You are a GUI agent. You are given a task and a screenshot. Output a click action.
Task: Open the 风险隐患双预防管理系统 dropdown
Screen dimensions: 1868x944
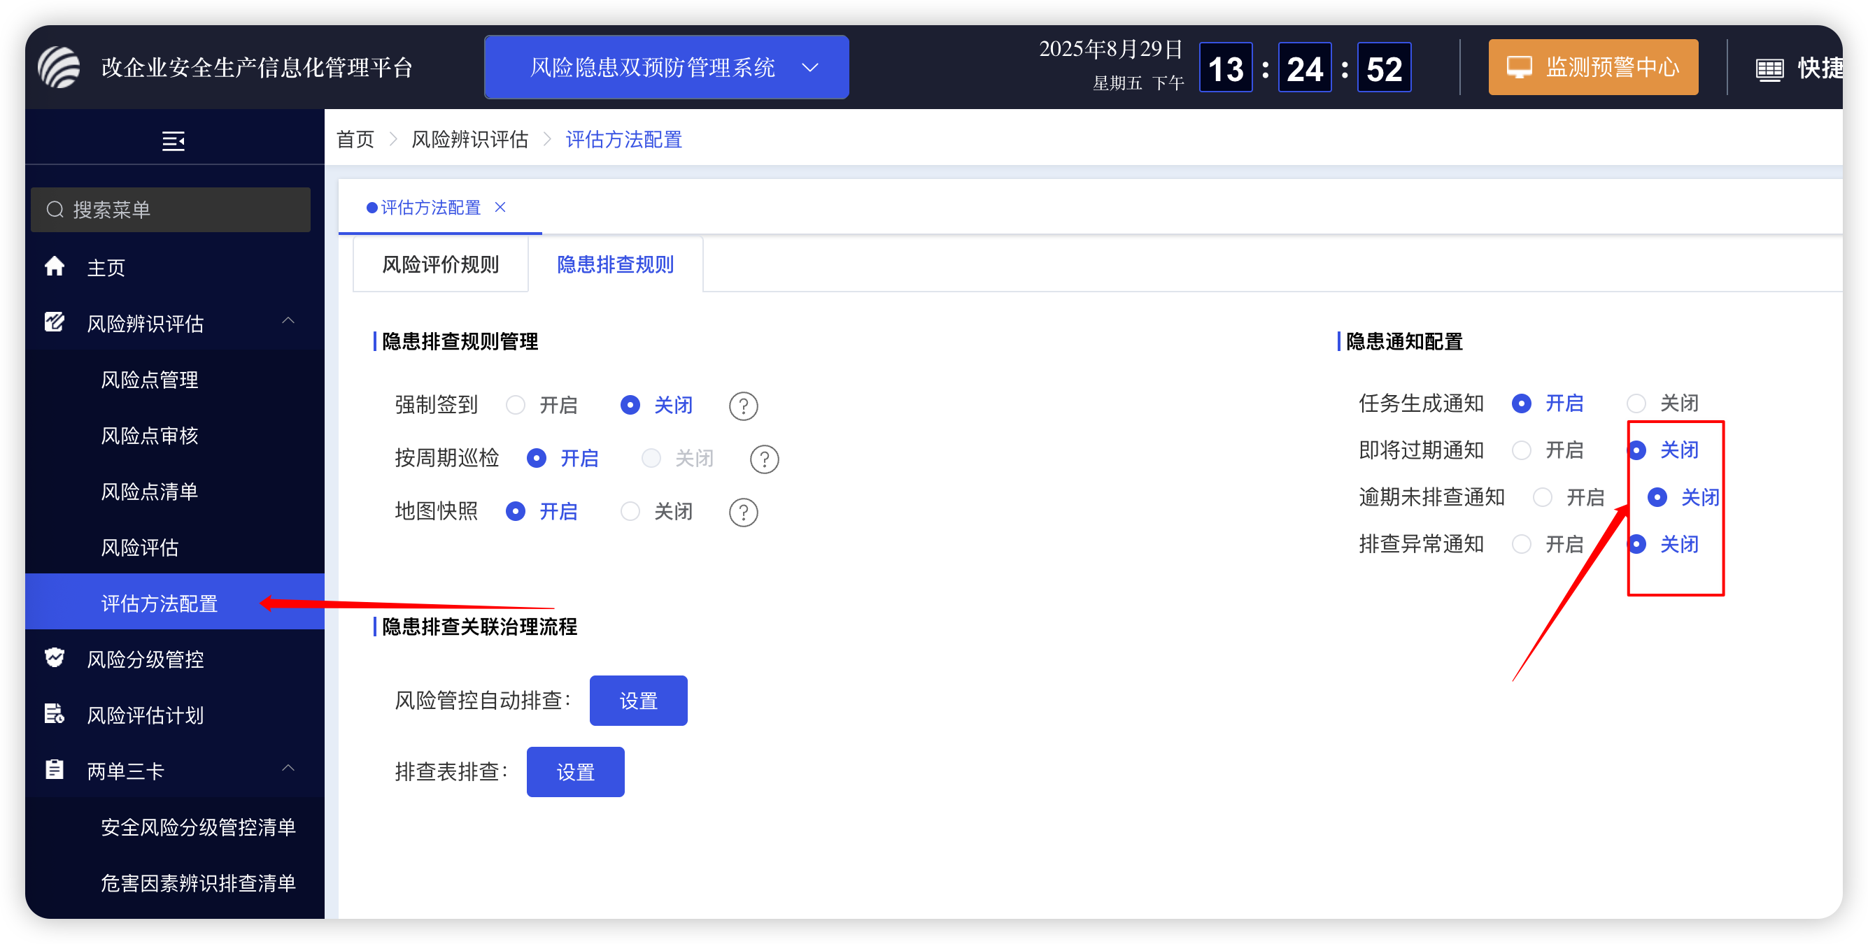(667, 67)
